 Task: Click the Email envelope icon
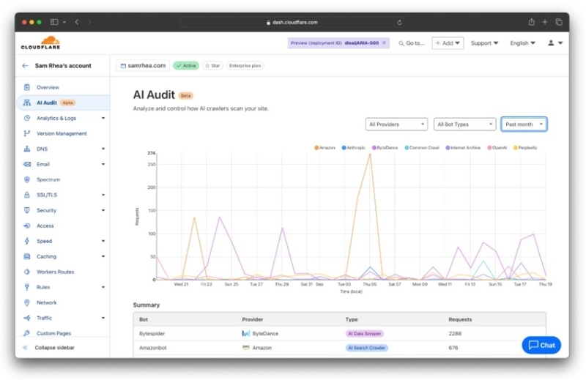[x=27, y=164]
